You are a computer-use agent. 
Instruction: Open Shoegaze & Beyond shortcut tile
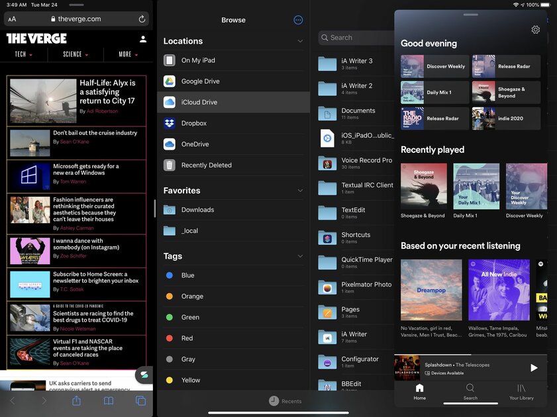tap(506, 92)
